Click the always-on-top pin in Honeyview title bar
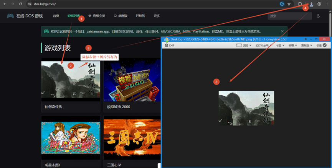The width and height of the screenshot is (332, 168). point(306,39)
